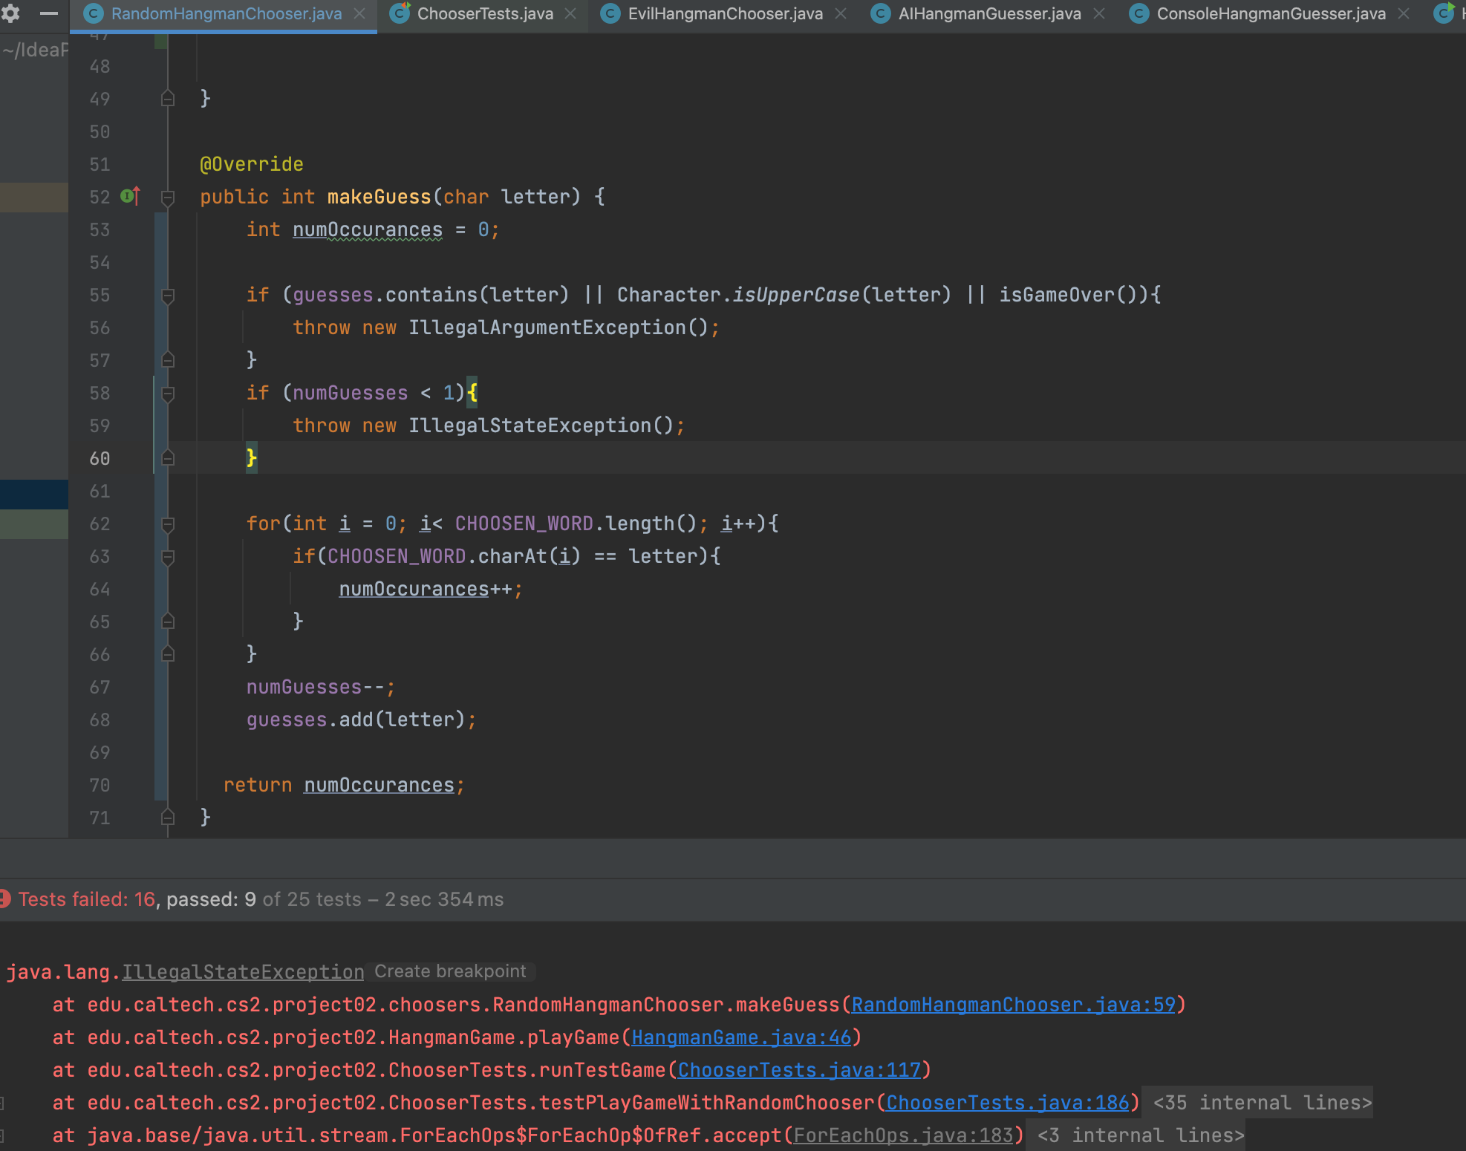Collapse the if block fold on line 55

tap(168, 296)
